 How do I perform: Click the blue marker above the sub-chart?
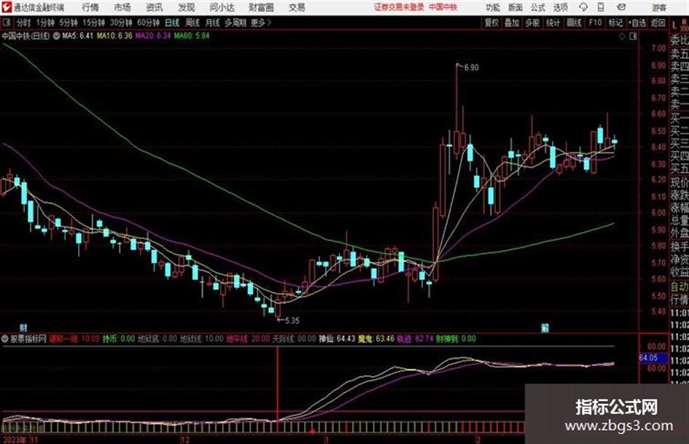pyautogui.click(x=545, y=327)
